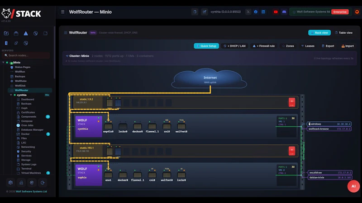The height and width of the screenshot is (203, 362).
Task: Click the edit note icon beside cynthia address
Action: 205,12
